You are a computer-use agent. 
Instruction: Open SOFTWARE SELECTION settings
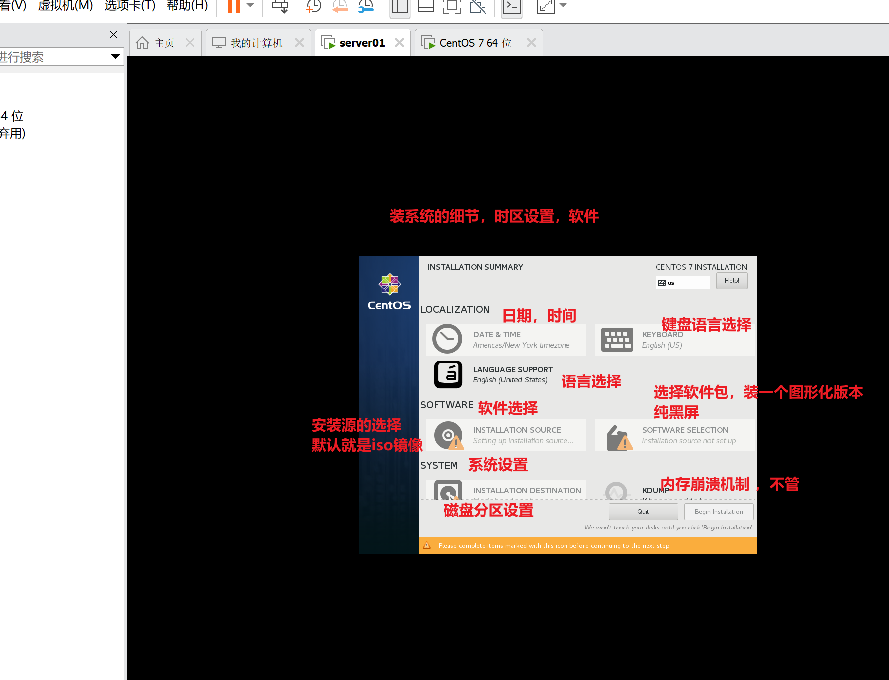675,435
